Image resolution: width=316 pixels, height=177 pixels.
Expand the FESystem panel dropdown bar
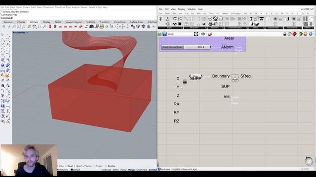click(195, 28)
